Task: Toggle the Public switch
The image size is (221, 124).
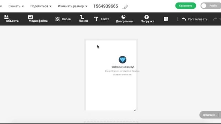Action: (211, 6)
